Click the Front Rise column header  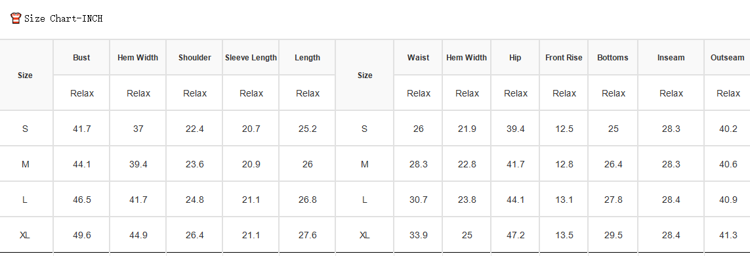pos(564,57)
